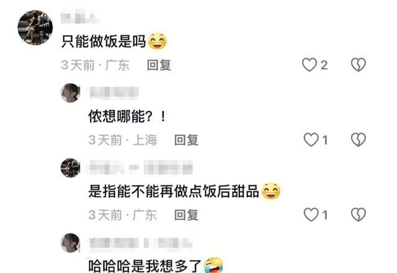Tap broken heart on 侬想哪能 reply
This screenshot has width=397, height=273.
tap(359, 140)
